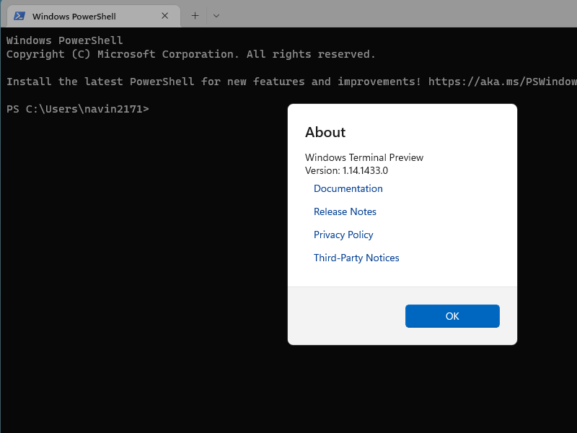Screen dimensions: 577x433
Task: View the Privacy Policy
Action: [343, 235]
